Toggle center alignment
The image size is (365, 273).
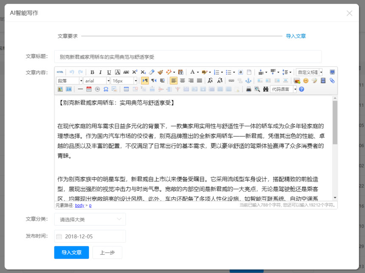point(182,80)
